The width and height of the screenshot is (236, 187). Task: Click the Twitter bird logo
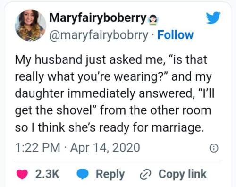[x=213, y=17]
